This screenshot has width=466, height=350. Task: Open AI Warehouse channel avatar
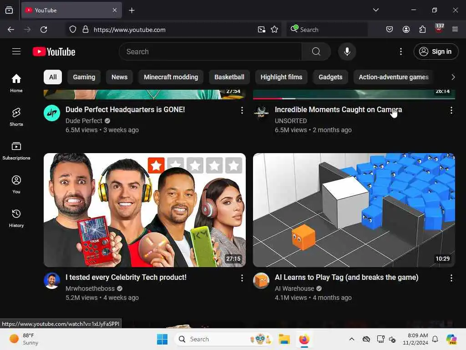pyautogui.click(x=261, y=281)
